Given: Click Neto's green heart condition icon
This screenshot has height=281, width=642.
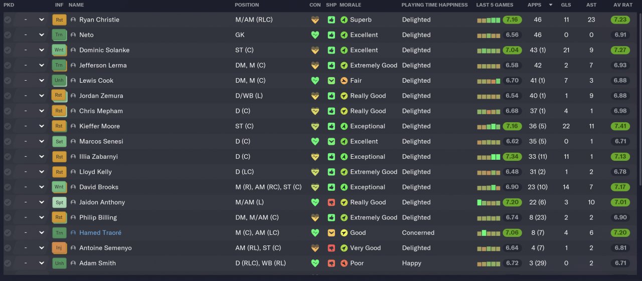Looking at the screenshot, I should click(x=315, y=35).
